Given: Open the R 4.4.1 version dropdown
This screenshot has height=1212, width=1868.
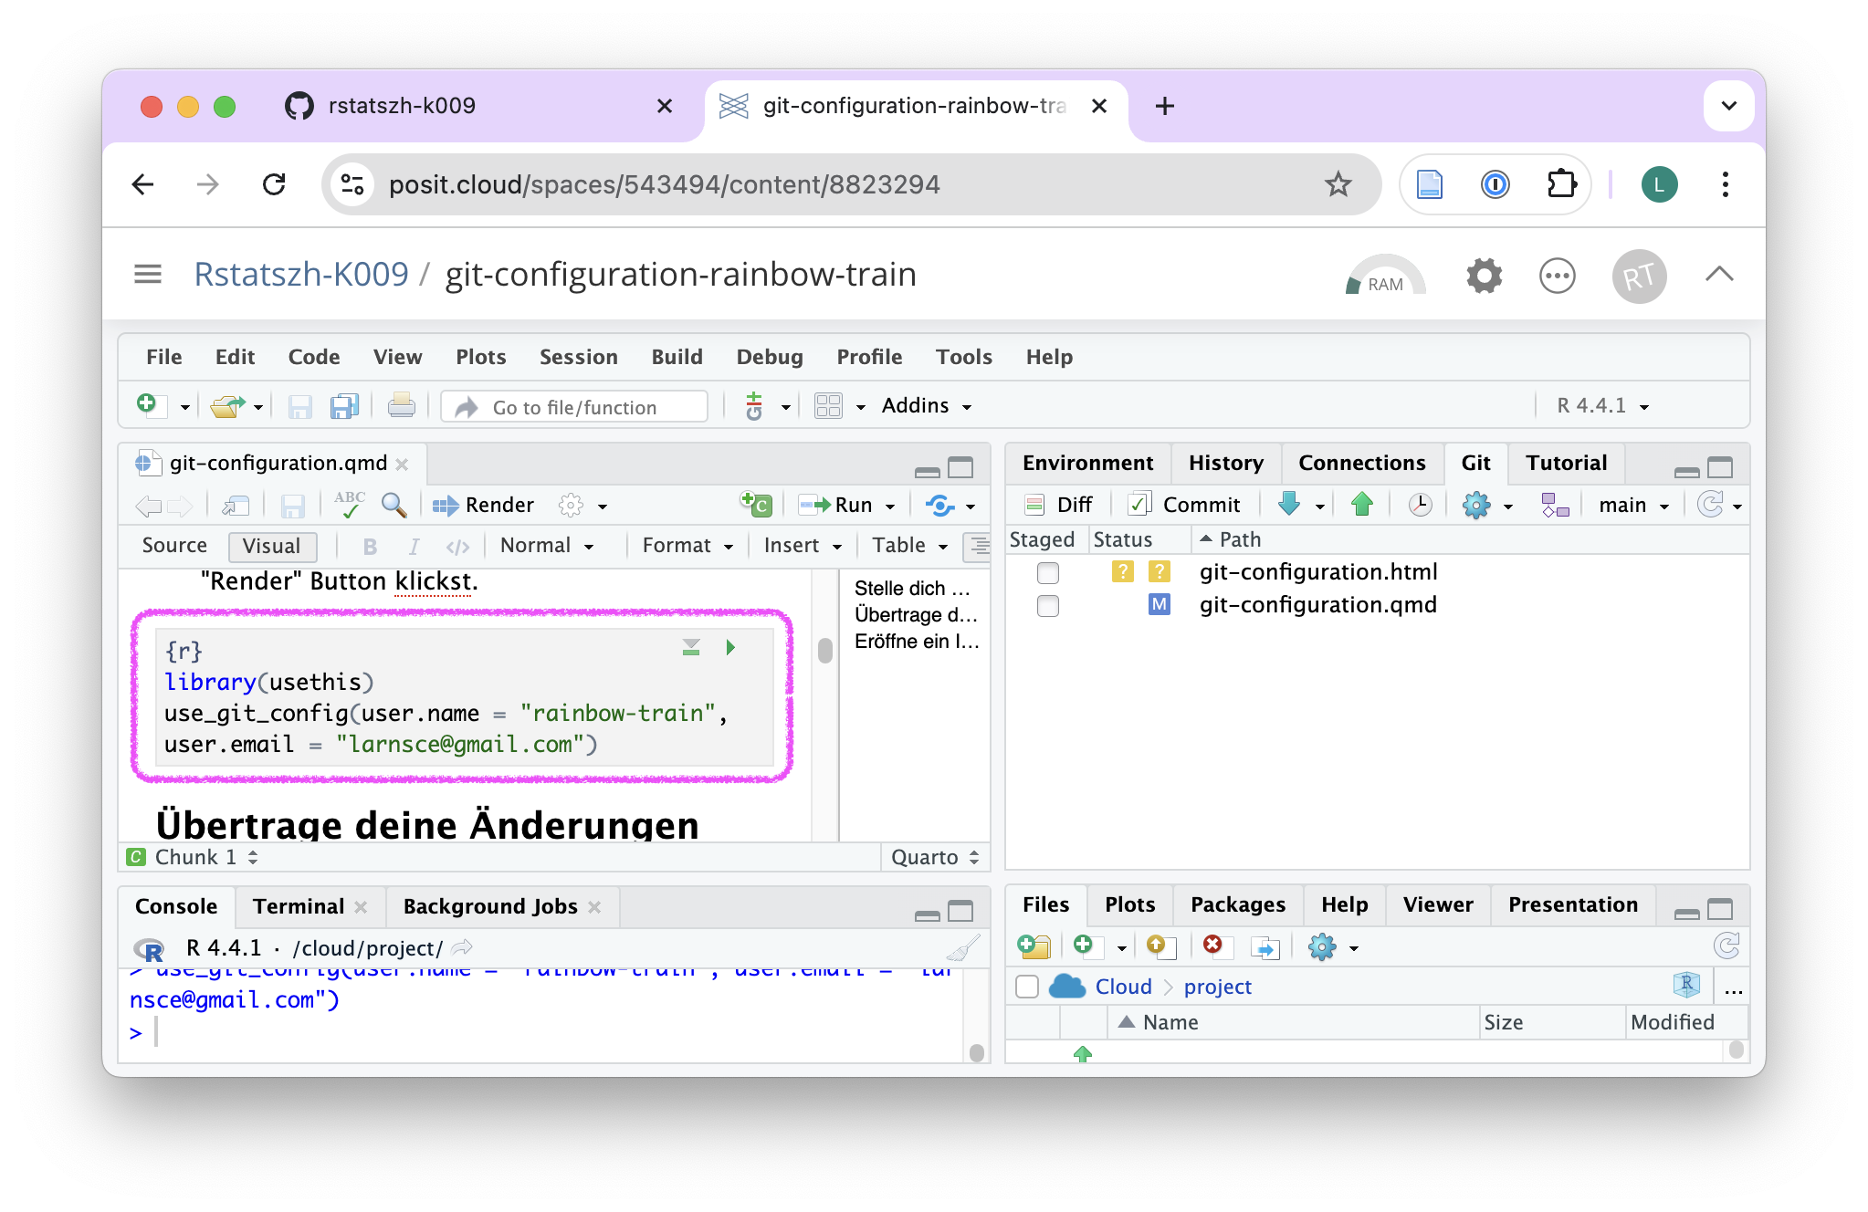Looking at the screenshot, I should pos(1603,405).
